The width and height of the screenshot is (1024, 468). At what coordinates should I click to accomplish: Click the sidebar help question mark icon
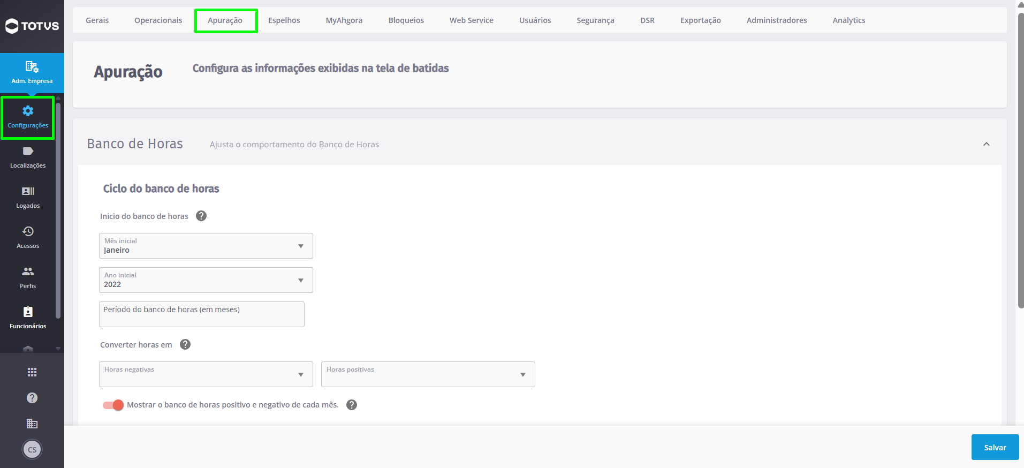click(x=32, y=398)
